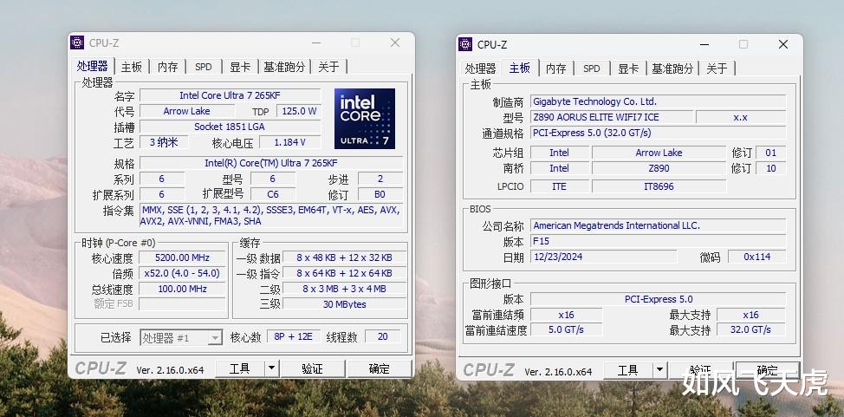Screen dimensions: 844x417
Task: Open the 内存 tab in the right window
Action: coord(556,68)
